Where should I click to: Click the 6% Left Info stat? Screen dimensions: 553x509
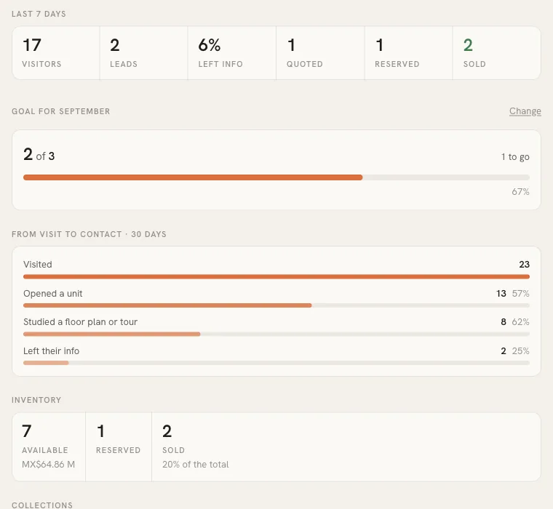(231, 53)
